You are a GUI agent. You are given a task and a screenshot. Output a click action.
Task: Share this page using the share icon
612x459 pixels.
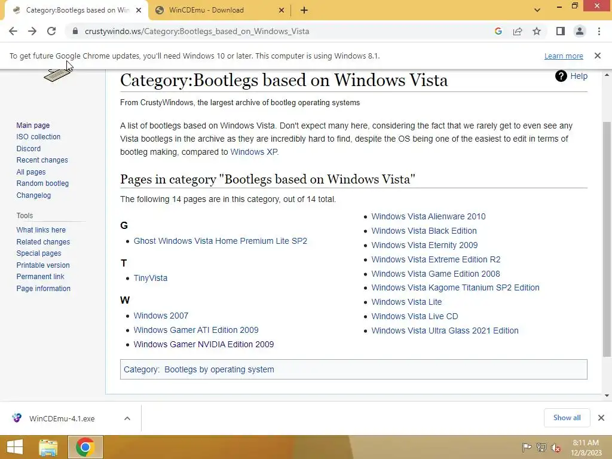pos(518,31)
